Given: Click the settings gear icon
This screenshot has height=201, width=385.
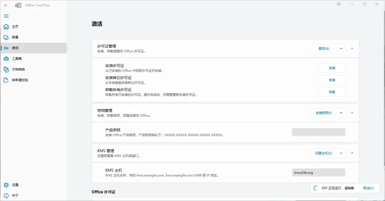Looking at the screenshot, I should tap(6, 185).
